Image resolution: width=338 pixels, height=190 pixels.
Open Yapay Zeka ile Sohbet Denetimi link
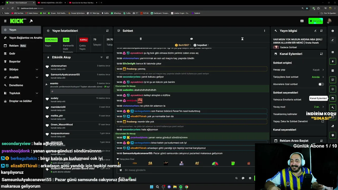(323, 121)
